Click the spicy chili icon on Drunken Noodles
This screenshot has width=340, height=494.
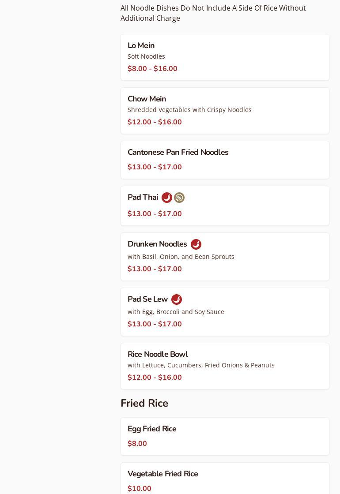click(196, 244)
